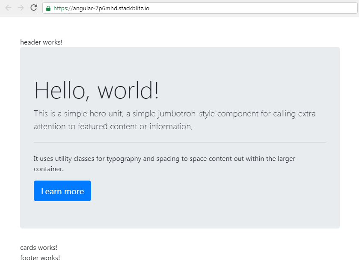This screenshot has width=359, height=273.
Task: Click the Hello, world! heading
Action: (96, 90)
